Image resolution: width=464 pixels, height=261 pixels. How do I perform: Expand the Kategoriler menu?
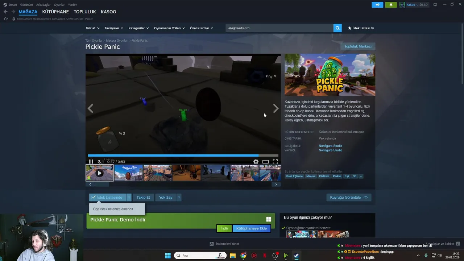[138, 28]
